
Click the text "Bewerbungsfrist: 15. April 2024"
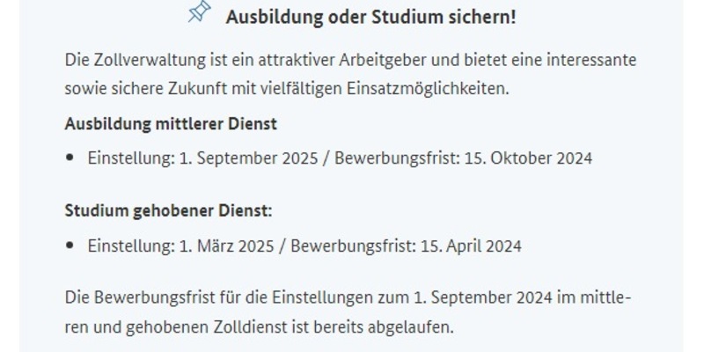coord(408,246)
